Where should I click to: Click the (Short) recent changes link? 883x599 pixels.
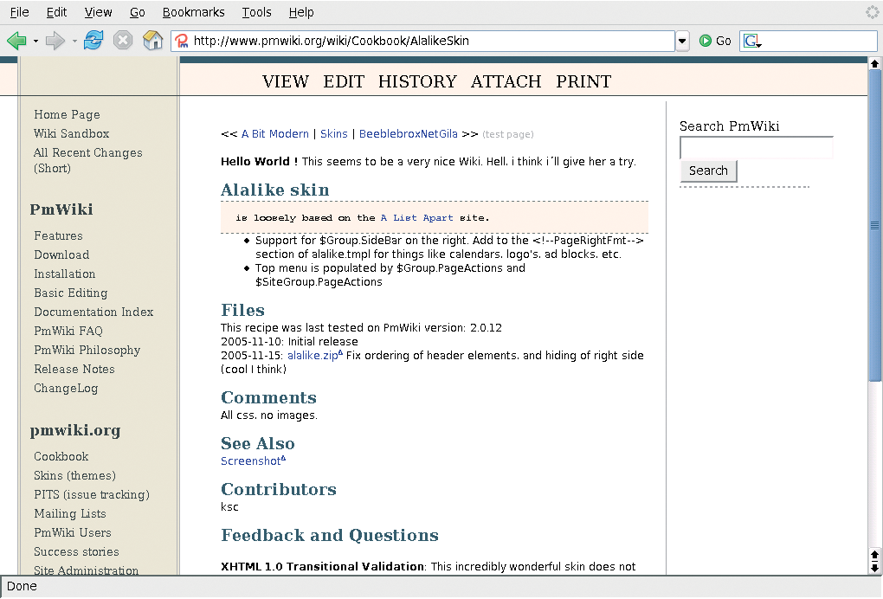click(52, 168)
